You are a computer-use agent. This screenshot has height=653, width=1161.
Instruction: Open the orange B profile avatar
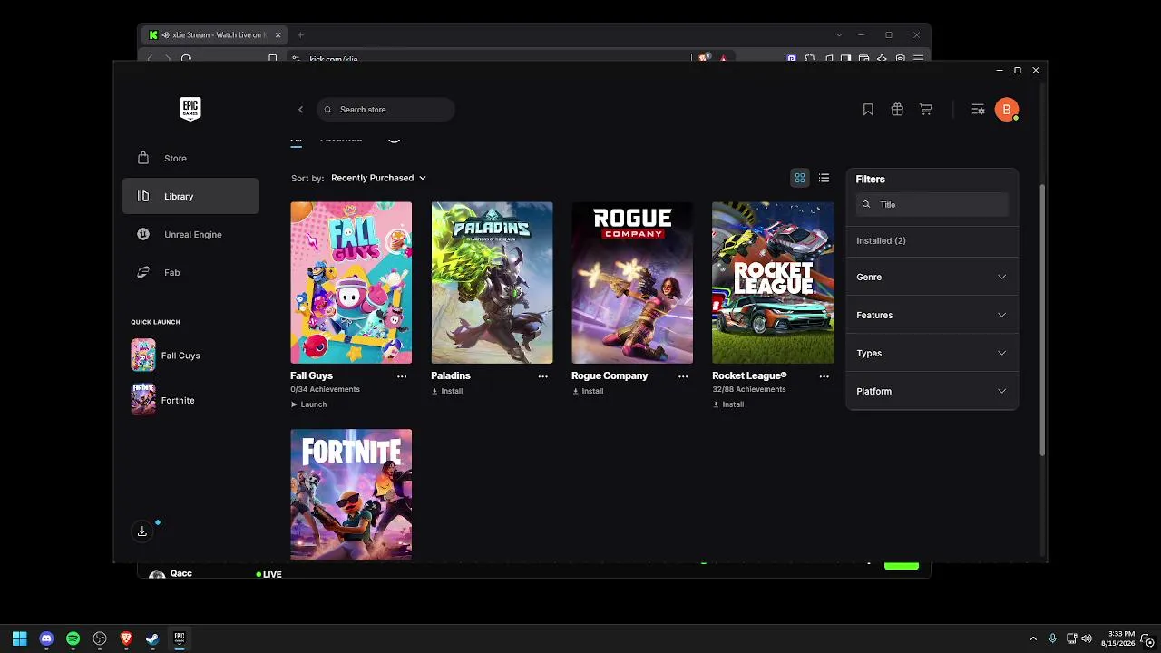[1006, 110]
